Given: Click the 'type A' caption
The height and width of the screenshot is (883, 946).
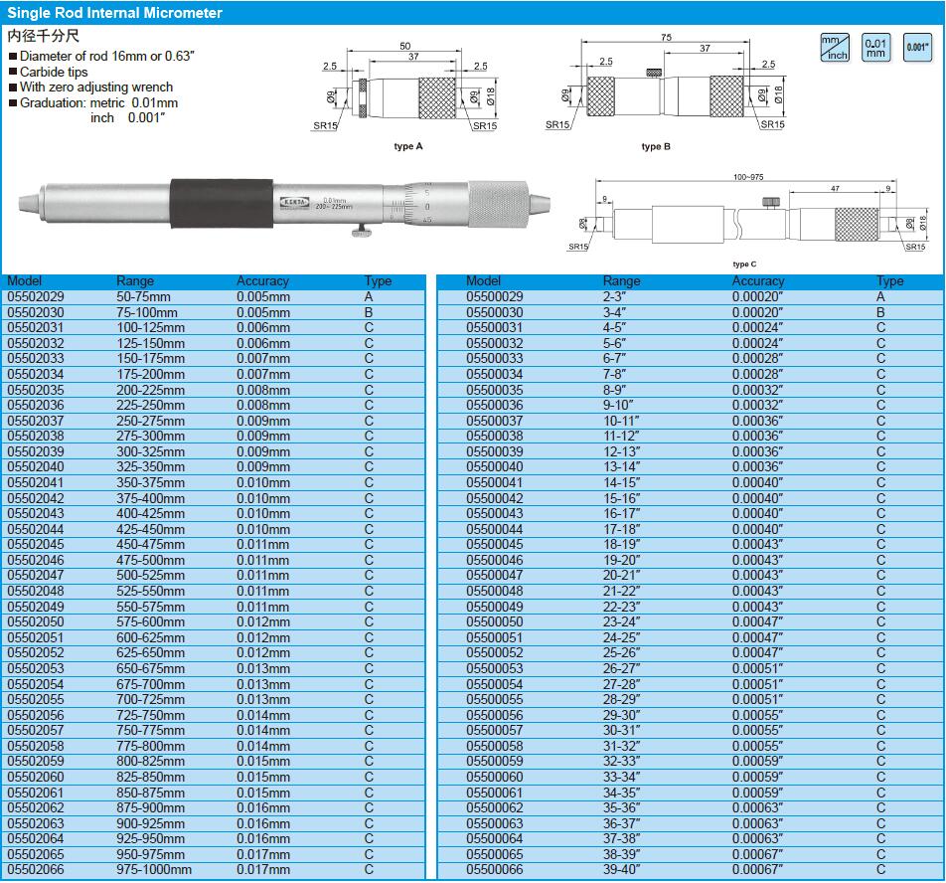Looking at the screenshot, I should click(408, 146).
